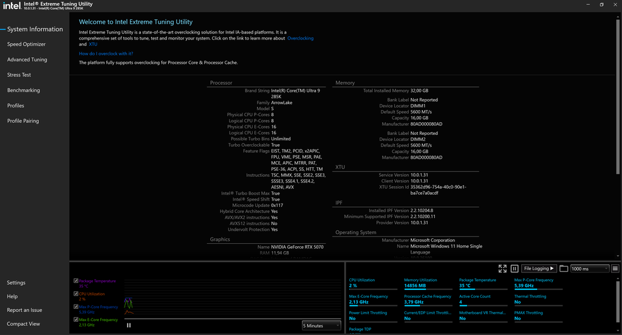Image resolution: width=622 pixels, height=335 pixels.
Task: Open Advanced Tuning
Action: (27, 60)
